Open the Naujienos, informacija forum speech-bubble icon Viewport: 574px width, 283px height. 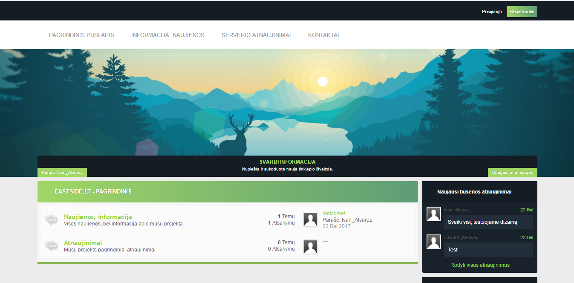(x=51, y=220)
